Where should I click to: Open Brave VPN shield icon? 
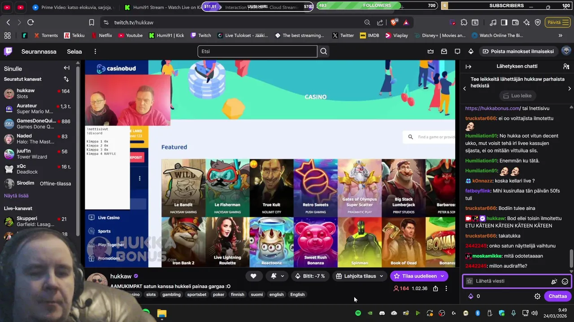pyautogui.click(x=537, y=22)
